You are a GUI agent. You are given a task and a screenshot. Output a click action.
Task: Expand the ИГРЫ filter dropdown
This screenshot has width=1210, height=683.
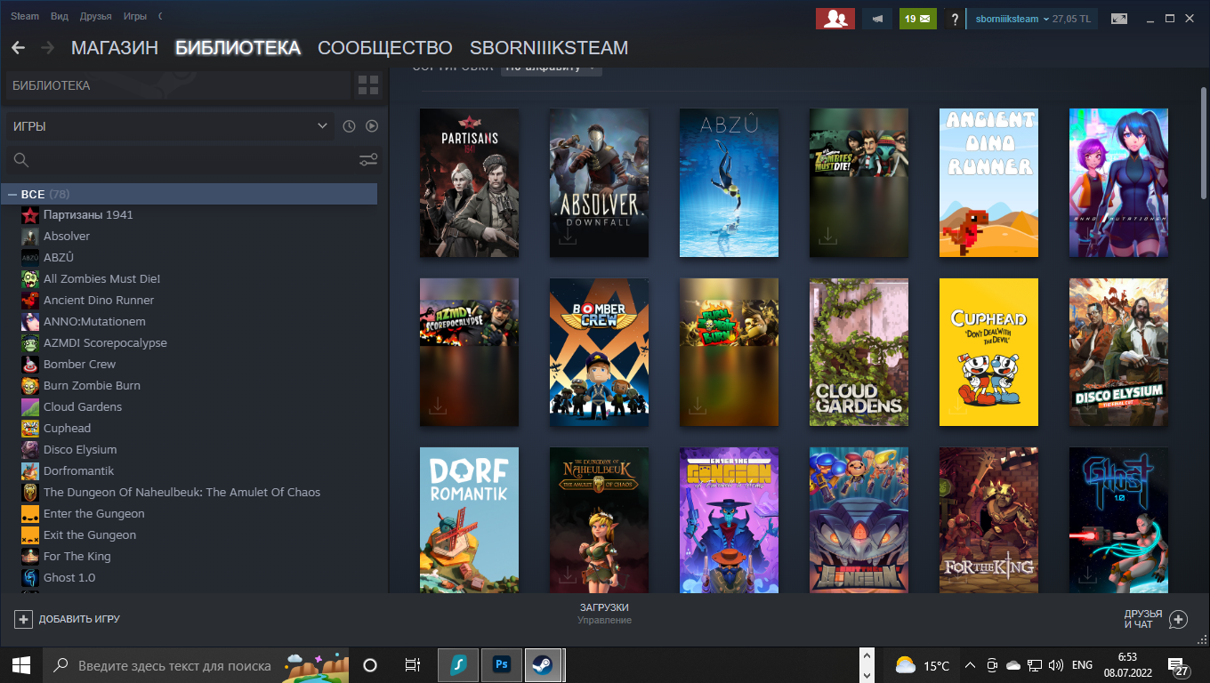(169, 126)
